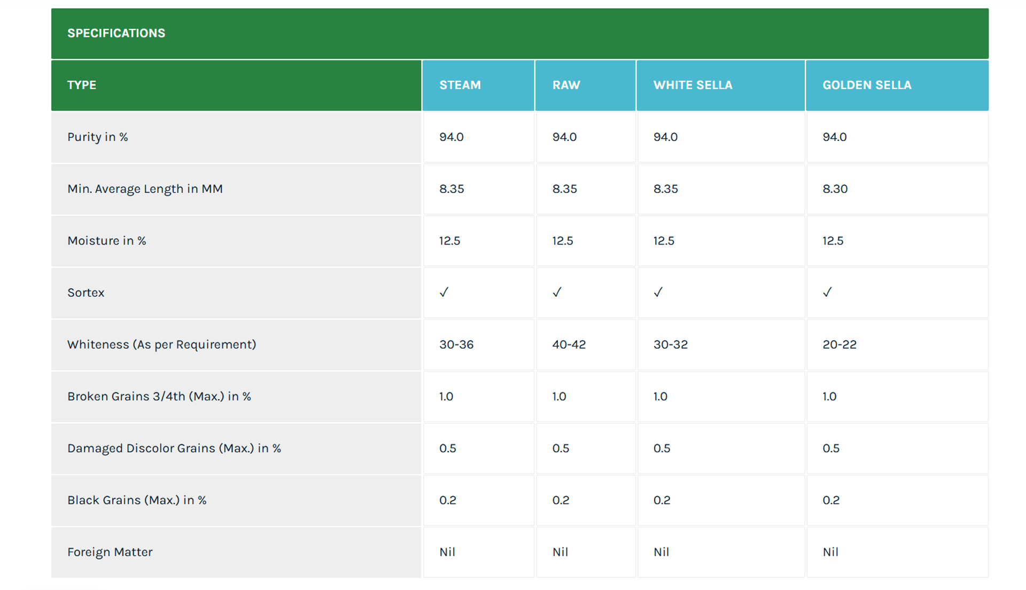
Task: Click Steam moisture value 12.5
Action: pos(450,241)
